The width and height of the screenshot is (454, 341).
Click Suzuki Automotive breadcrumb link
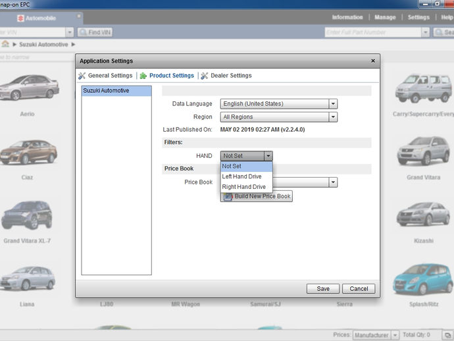43,44
